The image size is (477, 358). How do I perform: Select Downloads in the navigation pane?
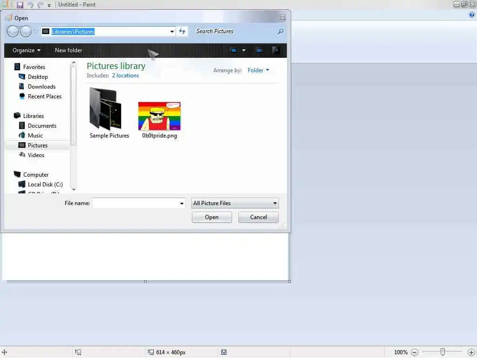click(x=41, y=86)
